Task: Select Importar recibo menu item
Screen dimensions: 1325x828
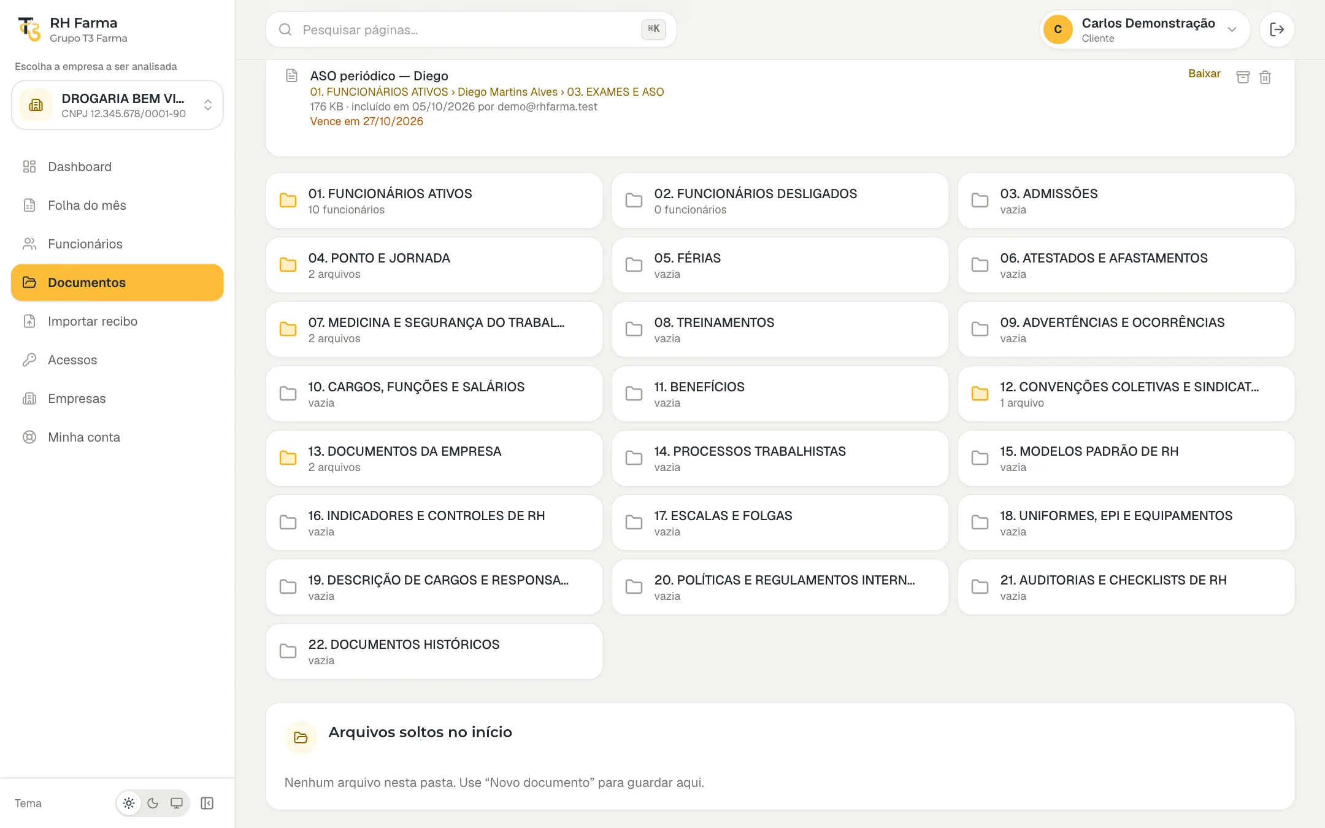Action: [117, 321]
